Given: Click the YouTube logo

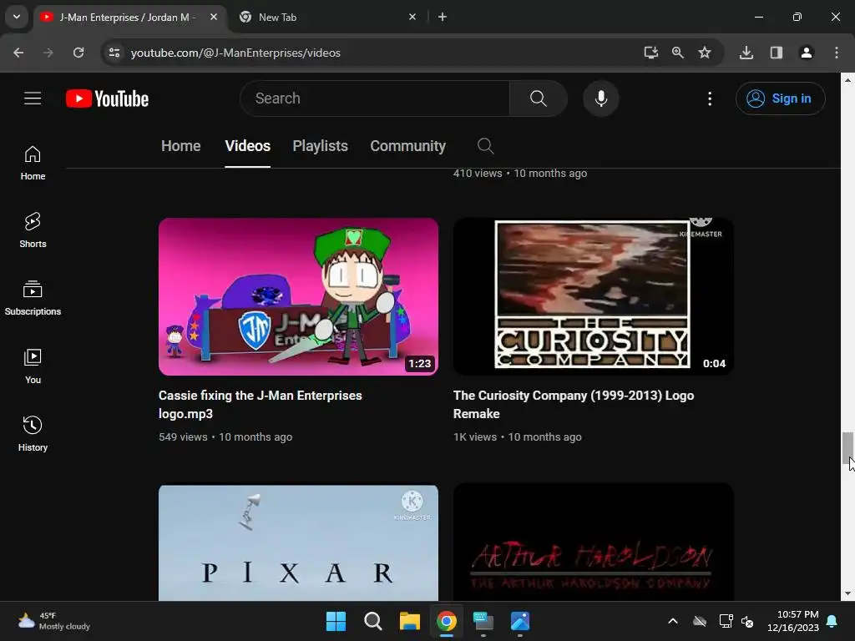Looking at the screenshot, I should pyautogui.click(x=107, y=98).
